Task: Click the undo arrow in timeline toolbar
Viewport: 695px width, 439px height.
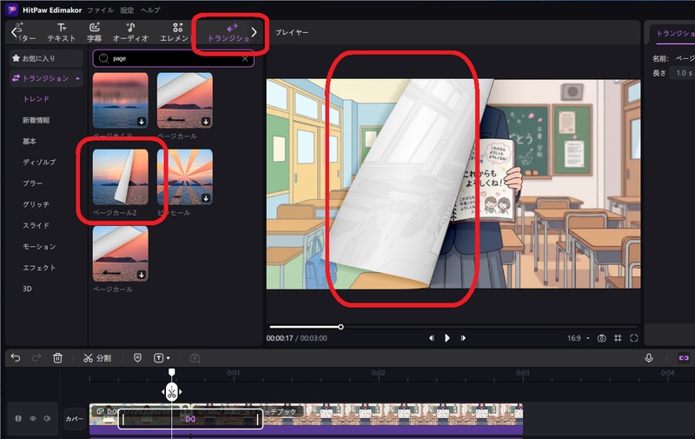Action: point(16,358)
